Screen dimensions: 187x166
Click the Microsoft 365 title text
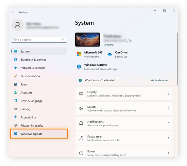pyautogui.click(x=93, y=53)
